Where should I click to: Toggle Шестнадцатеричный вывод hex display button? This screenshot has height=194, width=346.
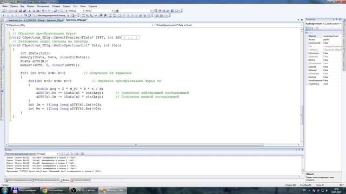point(51,16)
